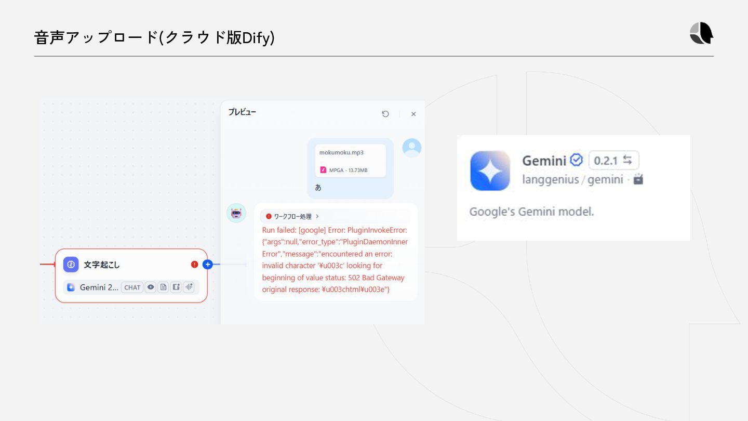Click the logo at slide top right
Viewport: 748px width, 421px height.
tap(701, 33)
